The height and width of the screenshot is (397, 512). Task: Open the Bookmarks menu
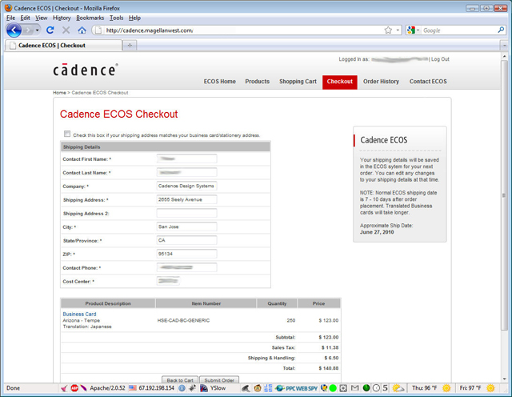[x=90, y=18]
